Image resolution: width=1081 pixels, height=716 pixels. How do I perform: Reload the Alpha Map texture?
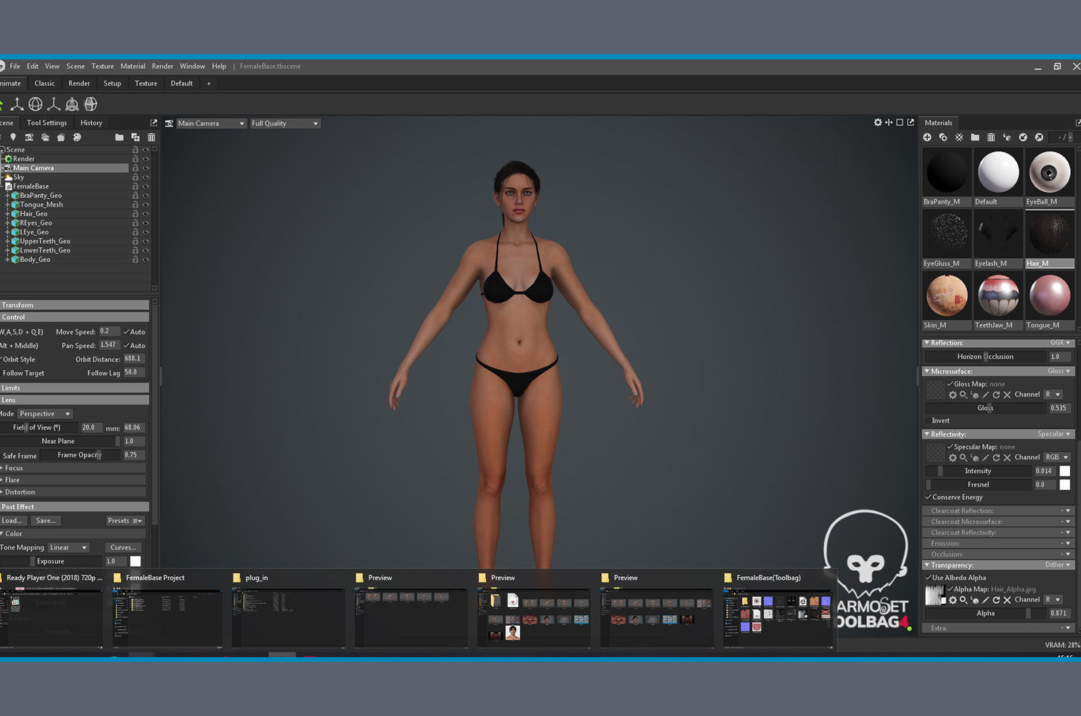tap(996, 600)
